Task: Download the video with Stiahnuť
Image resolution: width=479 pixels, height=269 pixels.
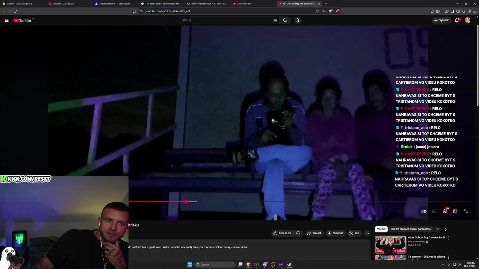Action: pyautogui.click(x=335, y=233)
